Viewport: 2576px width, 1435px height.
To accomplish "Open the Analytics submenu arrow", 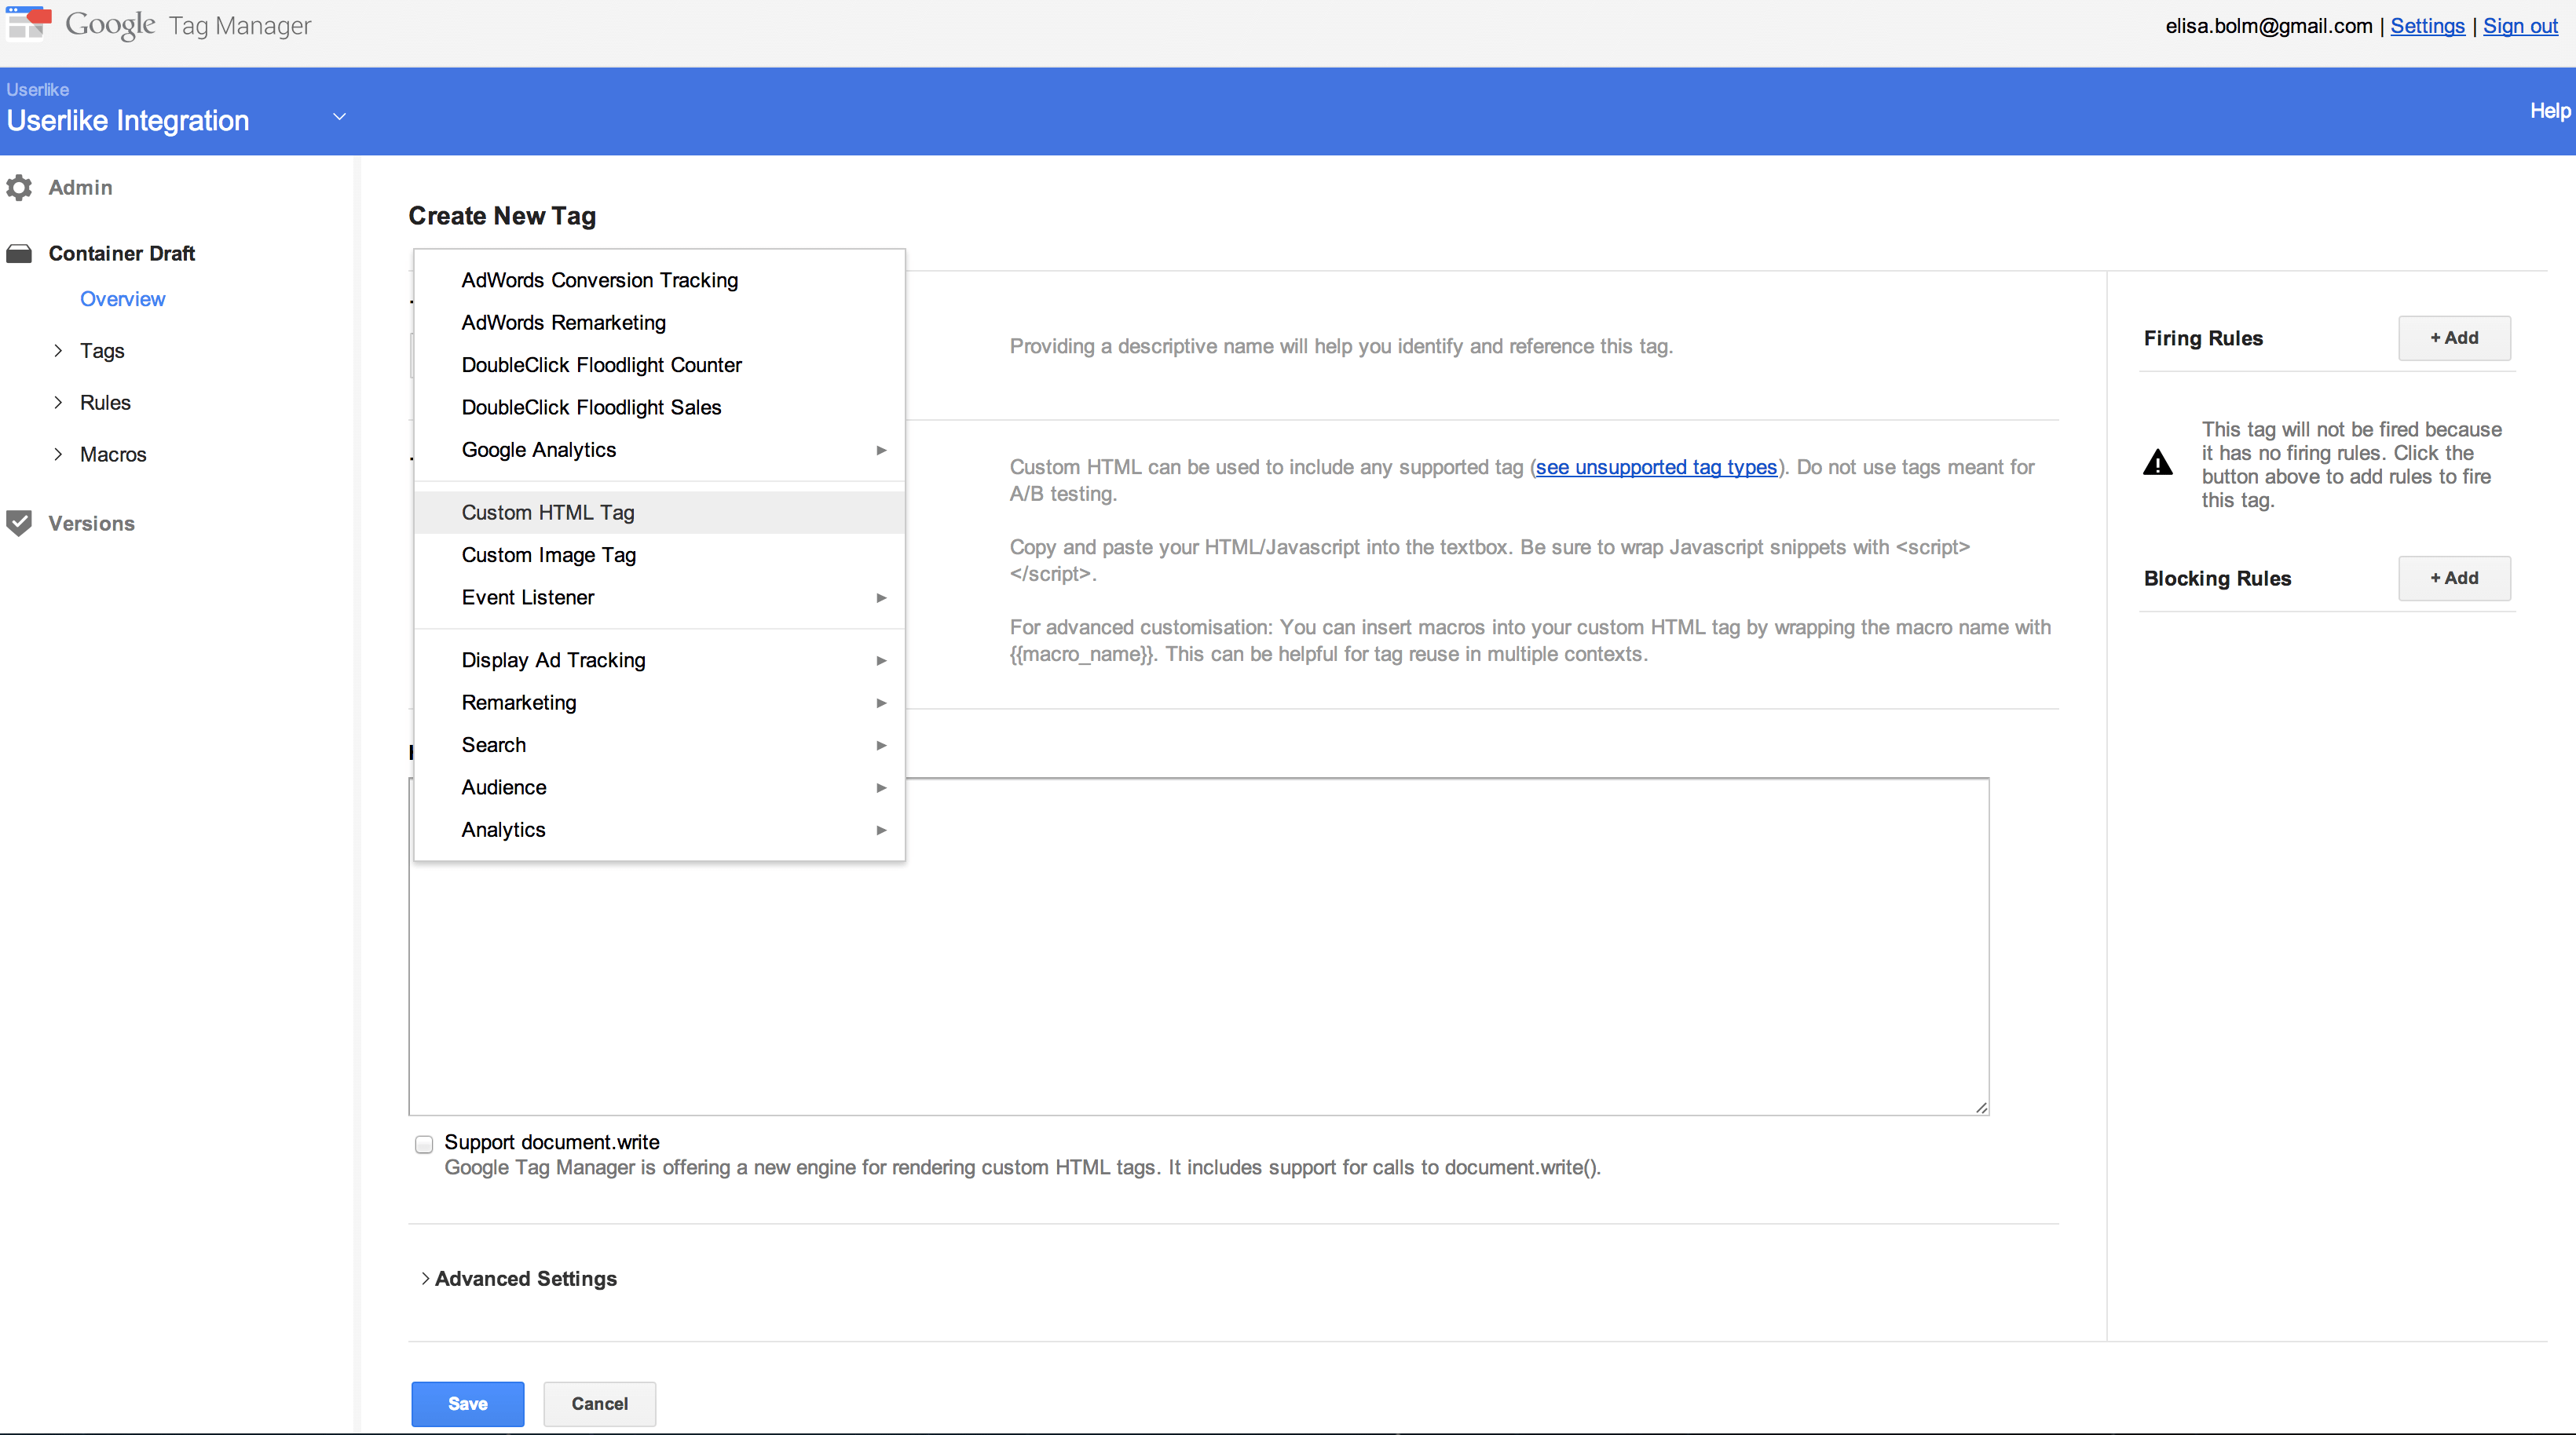I will click(x=881, y=831).
